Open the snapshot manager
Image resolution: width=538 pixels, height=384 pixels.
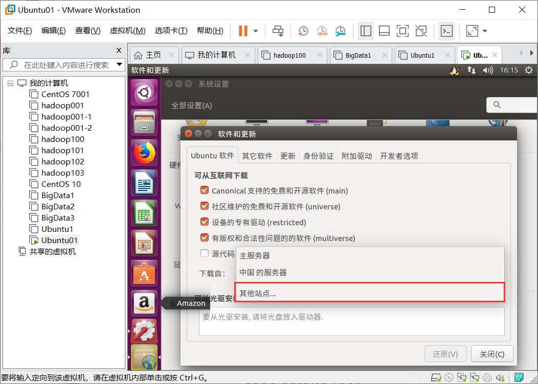click(340, 31)
